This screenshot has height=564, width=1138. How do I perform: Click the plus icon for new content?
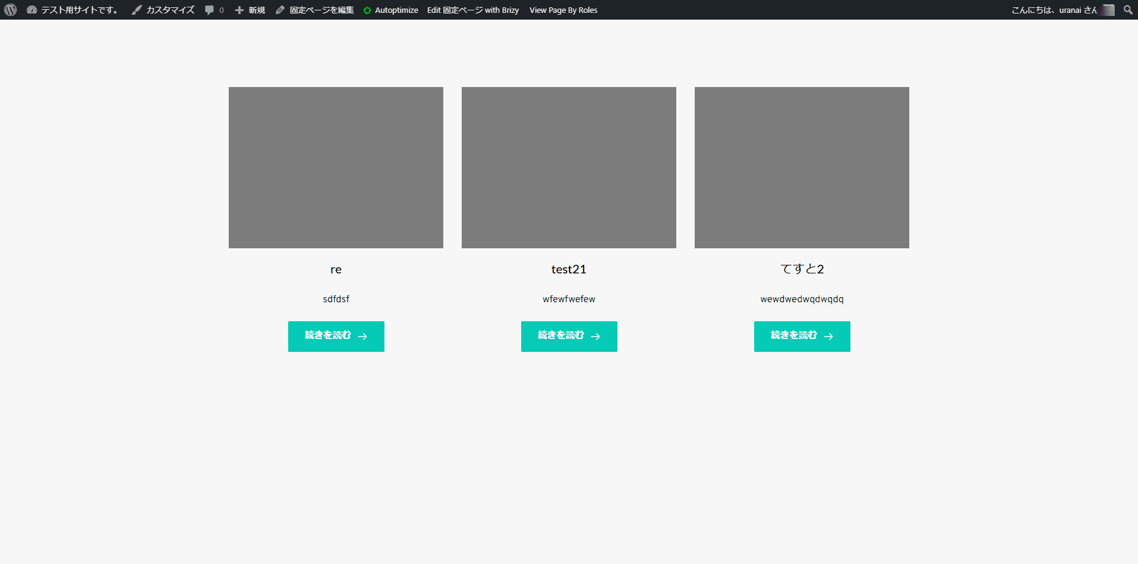239,10
